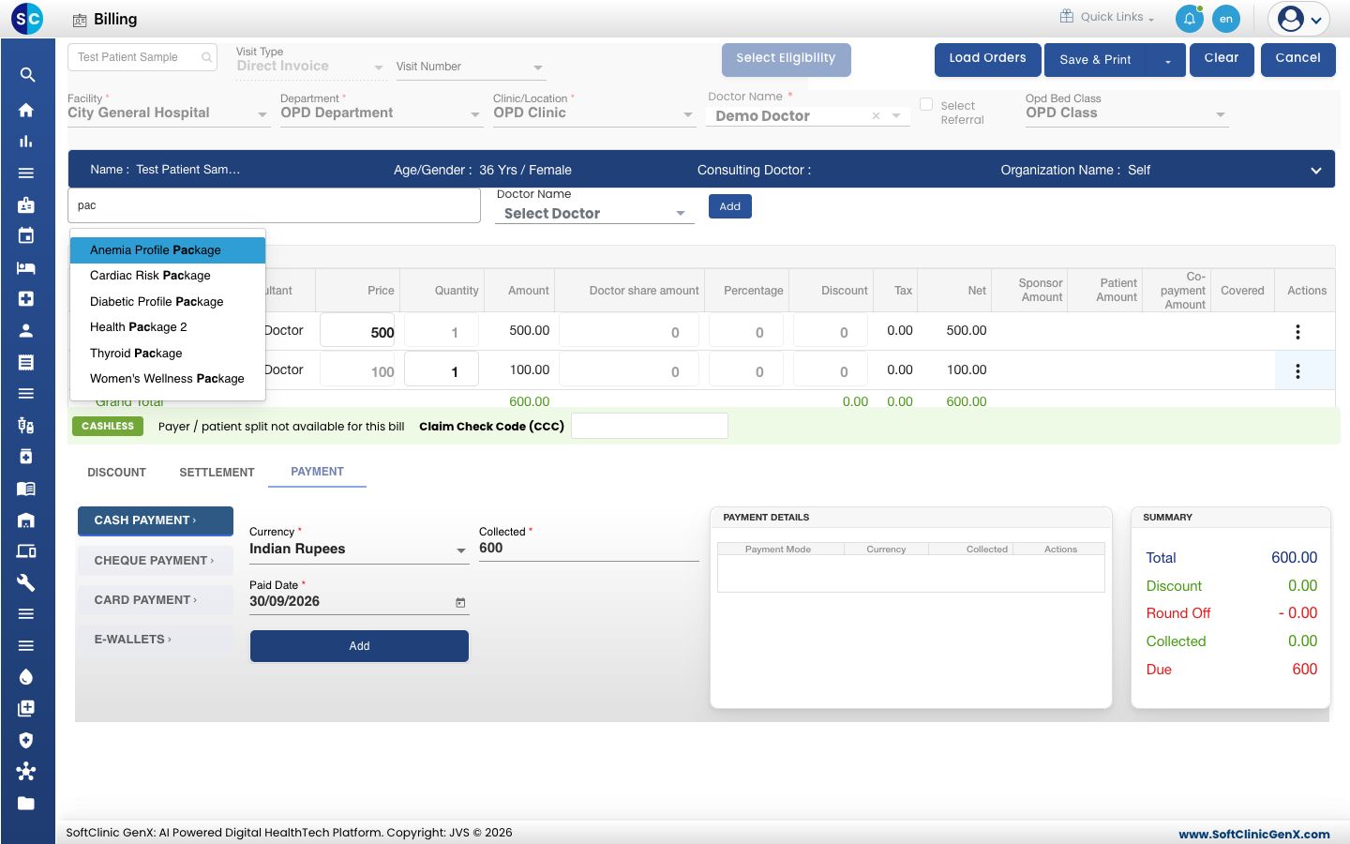The height and width of the screenshot is (844, 1350).
Task: Open the sidebar search icon
Action: point(27,75)
